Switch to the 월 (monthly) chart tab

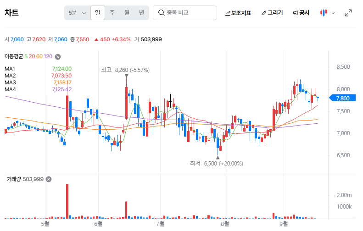point(127,13)
